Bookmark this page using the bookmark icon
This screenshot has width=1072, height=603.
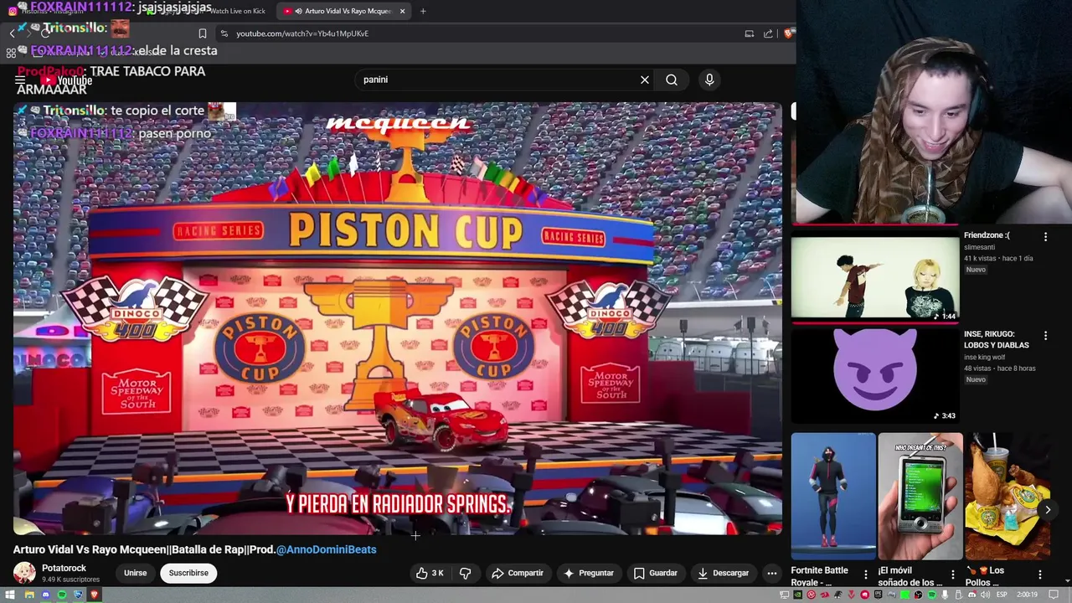[203, 33]
